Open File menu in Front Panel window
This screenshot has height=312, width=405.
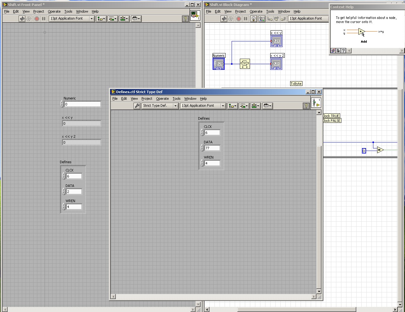(x=7, y=11)
